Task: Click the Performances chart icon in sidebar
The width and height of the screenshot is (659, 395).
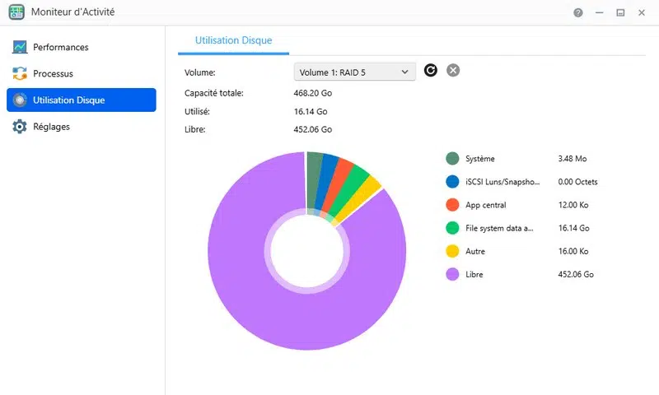Action: [x=20, y=48]
